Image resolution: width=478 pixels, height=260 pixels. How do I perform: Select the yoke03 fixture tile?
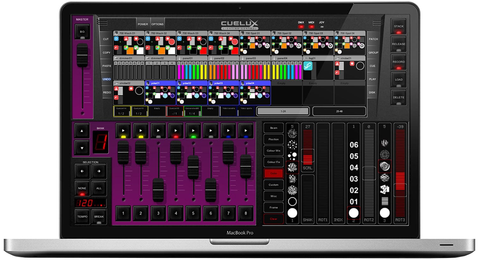pyautogui.click(x=224, y=93)
